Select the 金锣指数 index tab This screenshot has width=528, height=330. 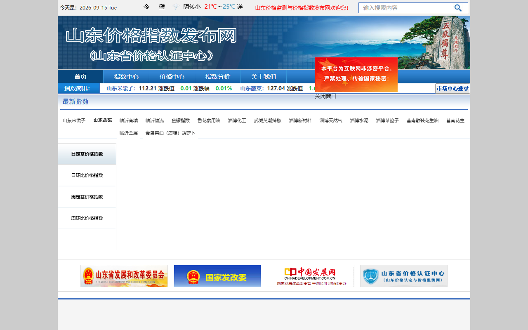[x=181, y=120]
